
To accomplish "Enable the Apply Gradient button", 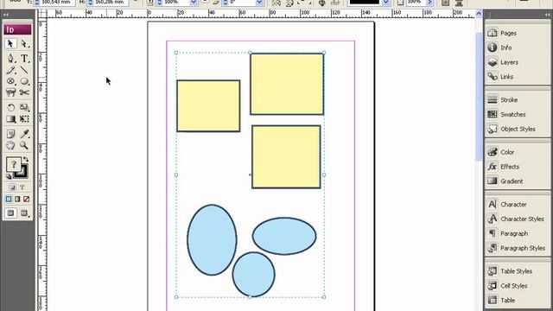I will 17,200.
